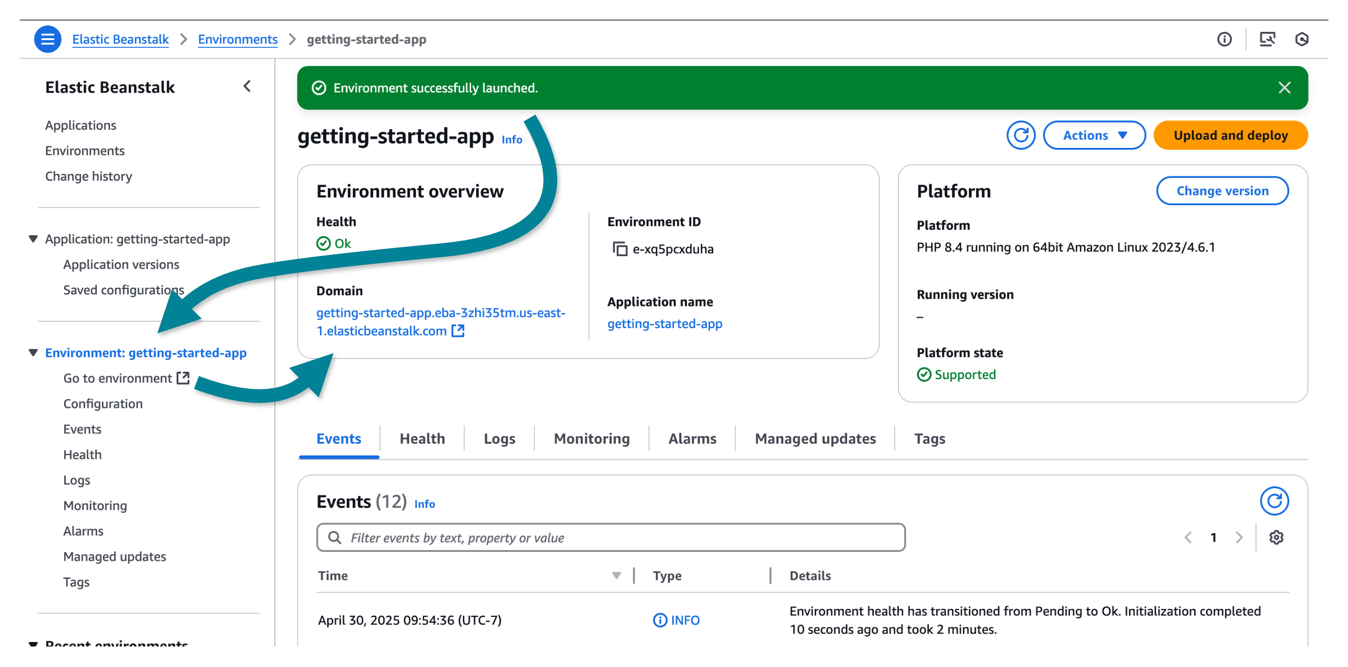Open the Events table preferences gear
1348x667 pixels.
coord(1276,537)
